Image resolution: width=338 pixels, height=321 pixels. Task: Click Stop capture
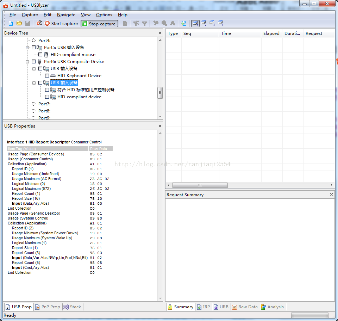tap(100, 24)
